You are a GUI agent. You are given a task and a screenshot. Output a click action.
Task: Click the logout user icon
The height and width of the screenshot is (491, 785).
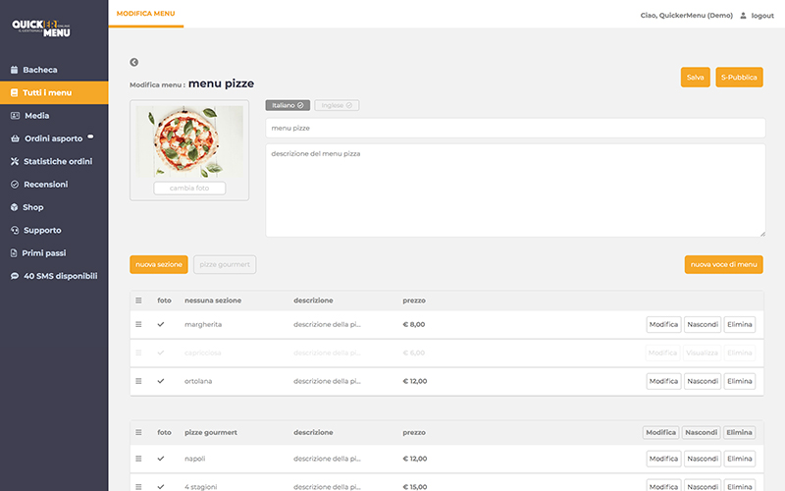[743, 16]
